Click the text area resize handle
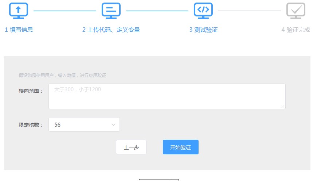The width and height of the screenshot is (317, 181). 283,107
